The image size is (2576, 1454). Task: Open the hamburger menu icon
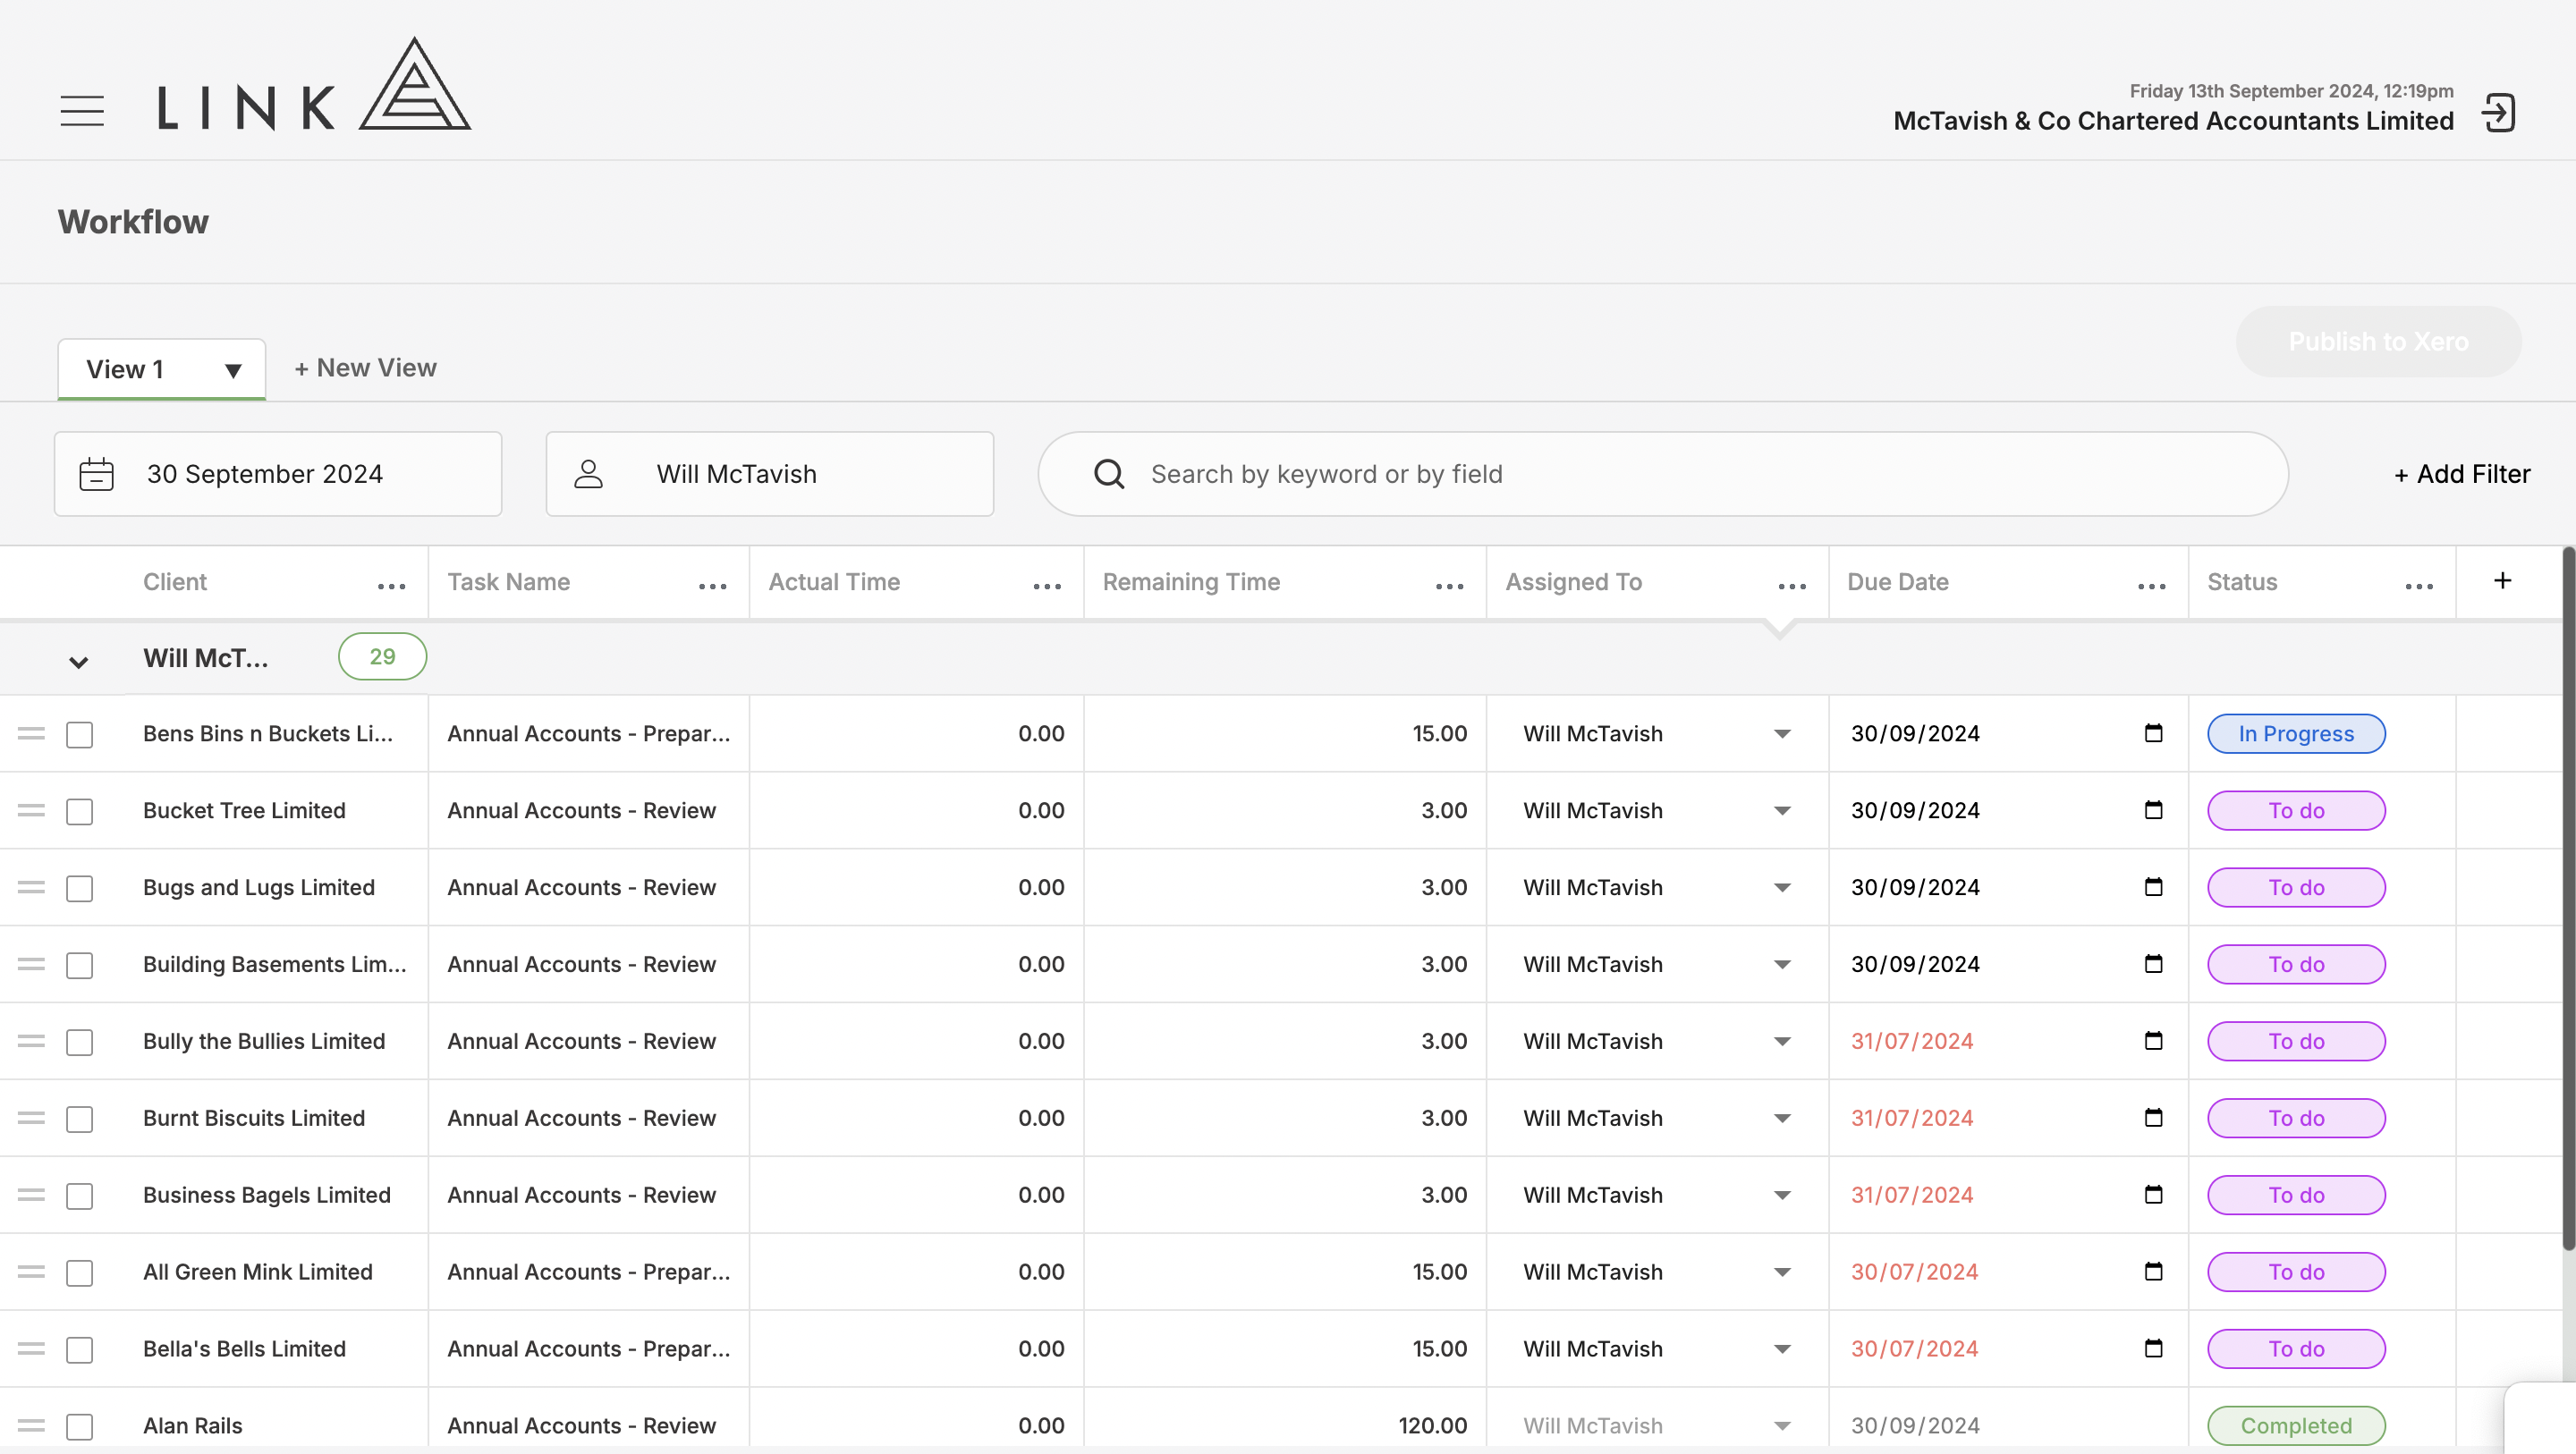[83, 110]
